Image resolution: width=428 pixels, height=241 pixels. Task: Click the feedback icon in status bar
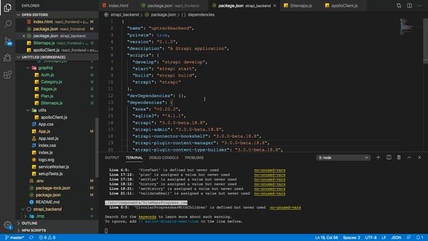point(409,238)
